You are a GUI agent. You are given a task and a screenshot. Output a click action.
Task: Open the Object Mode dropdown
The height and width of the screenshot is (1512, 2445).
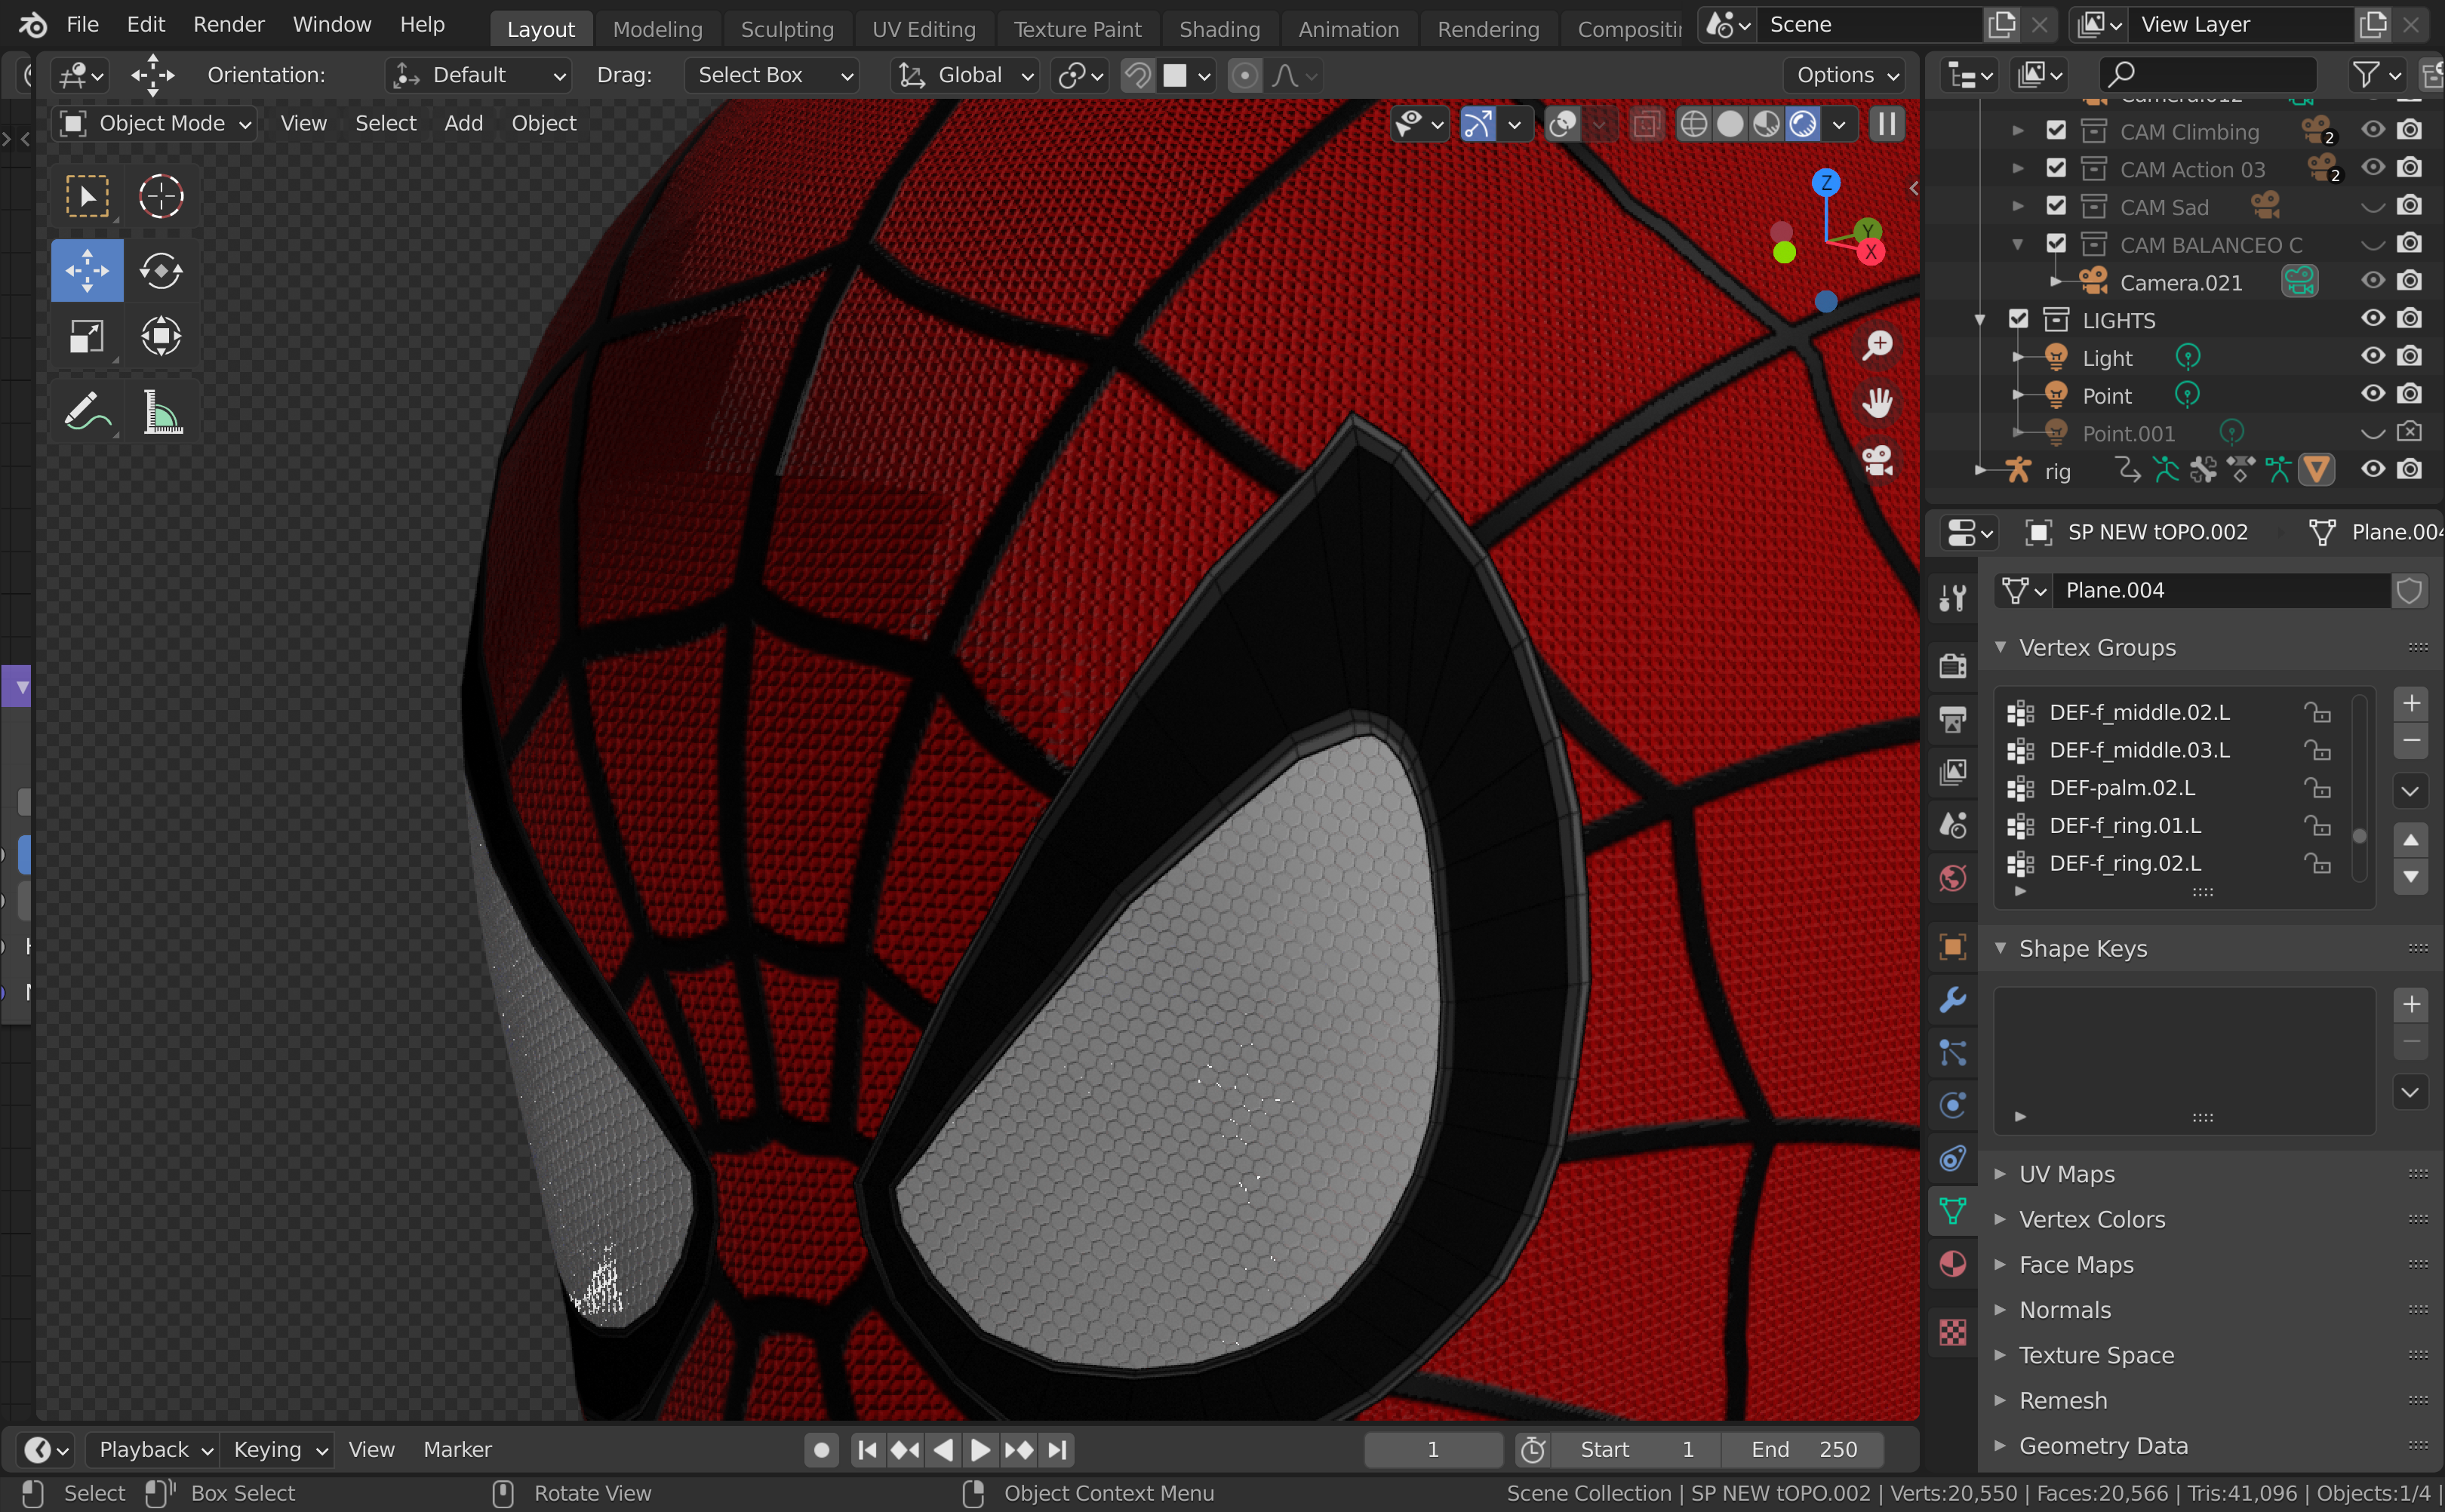(x=154, y=123)
